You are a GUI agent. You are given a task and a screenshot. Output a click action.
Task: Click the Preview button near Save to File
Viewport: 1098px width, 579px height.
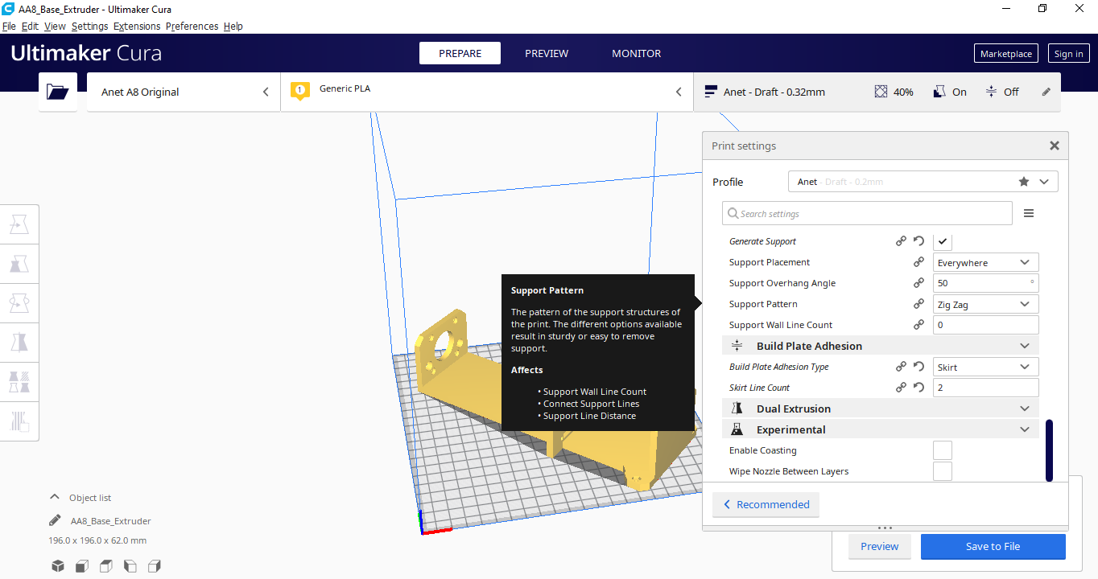[879, 546]
